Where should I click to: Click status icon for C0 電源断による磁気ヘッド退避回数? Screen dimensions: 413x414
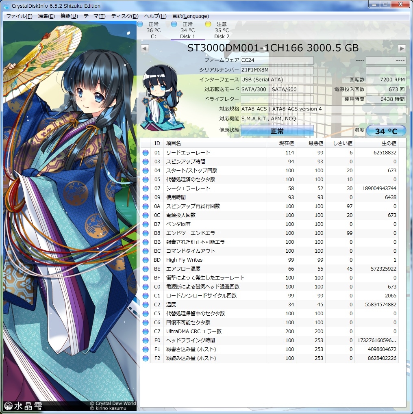(x=146, y=287)
